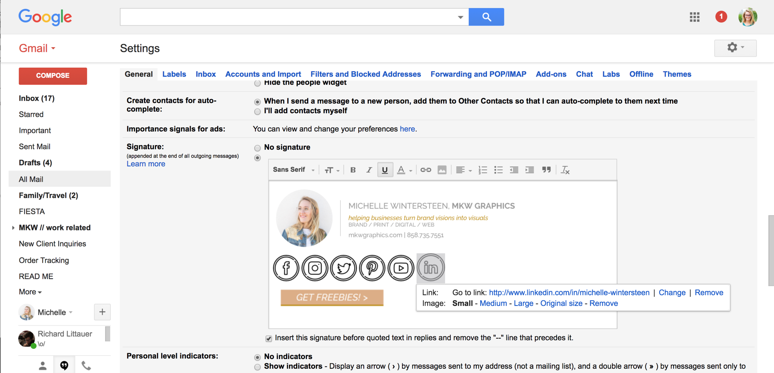Open the Gmail product dropdown

click(x=37, y=48)
